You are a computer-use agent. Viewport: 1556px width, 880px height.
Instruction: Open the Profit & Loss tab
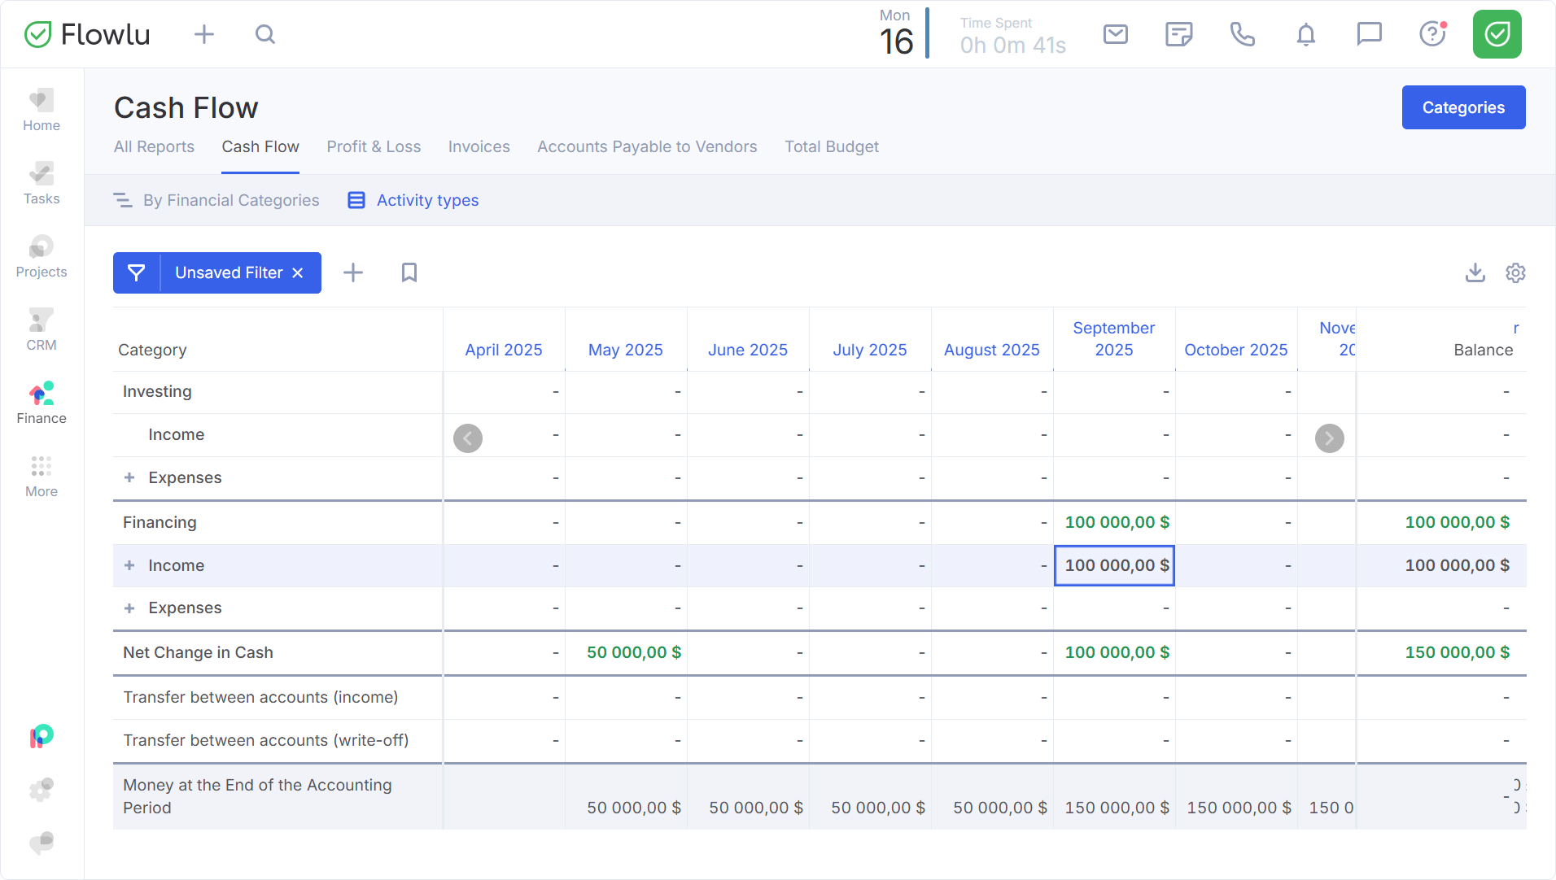(374, 146)
